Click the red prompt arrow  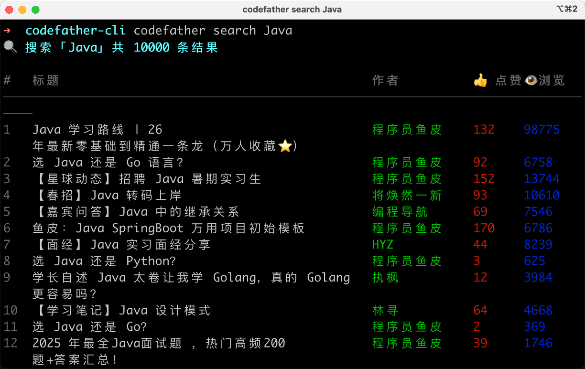click(x=7, y=31)
